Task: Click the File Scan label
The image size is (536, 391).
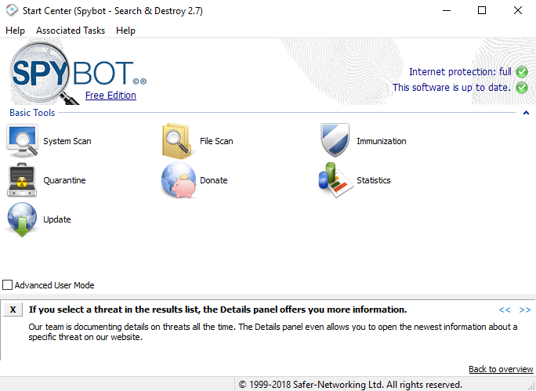Action: click(x=216, y=141)
